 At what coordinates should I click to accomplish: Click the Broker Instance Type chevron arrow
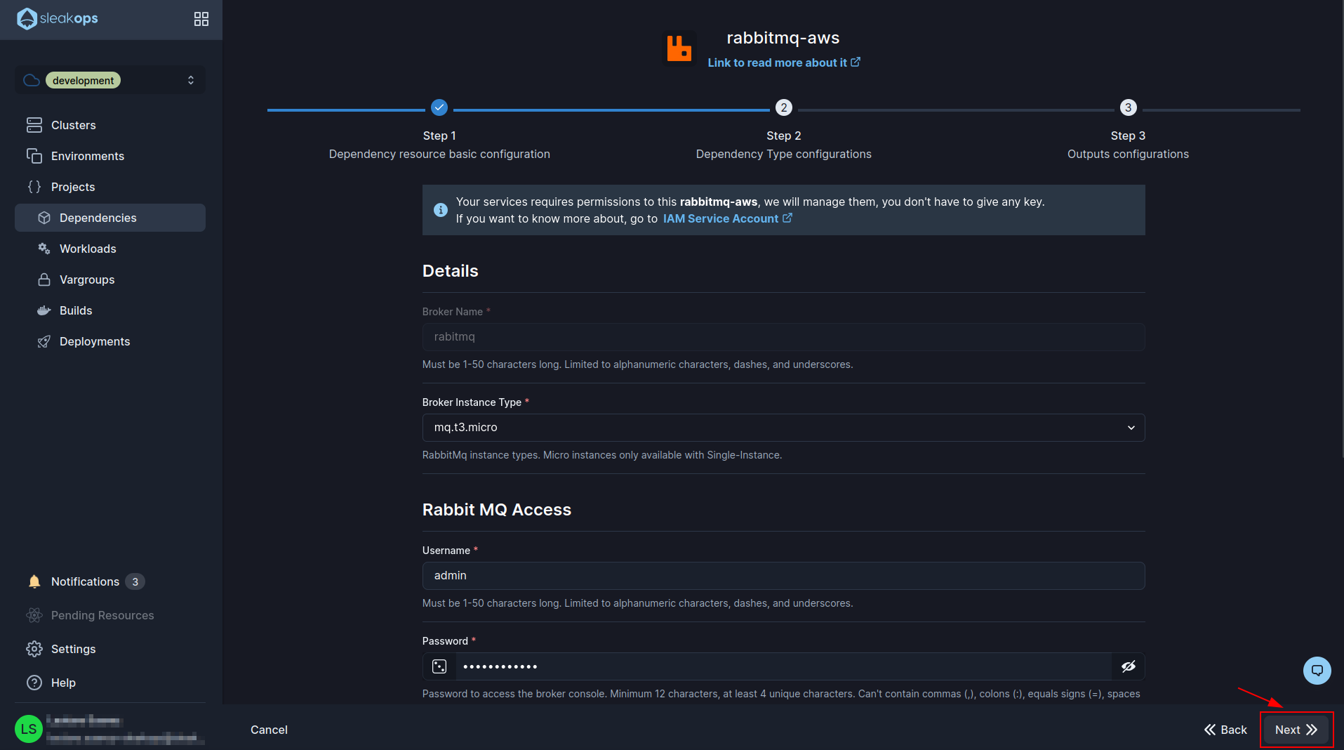point(1131,428)
